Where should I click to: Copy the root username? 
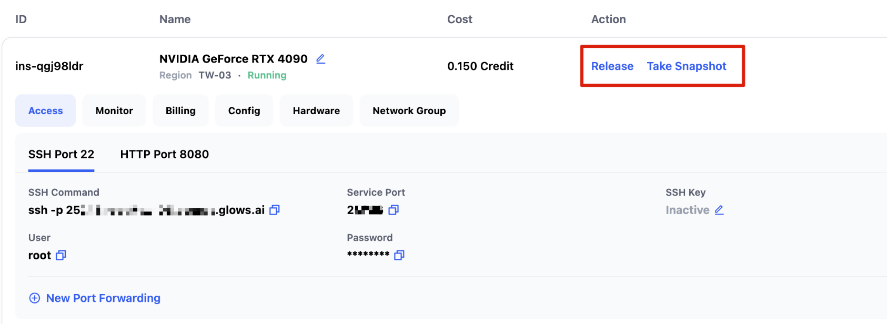click(61, 255)
